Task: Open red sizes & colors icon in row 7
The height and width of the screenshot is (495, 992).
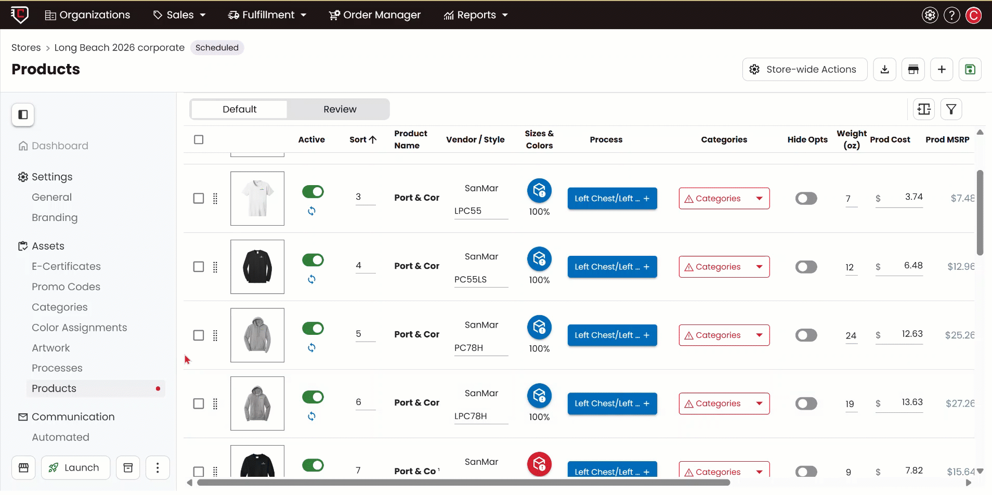Action: point(540,464)
